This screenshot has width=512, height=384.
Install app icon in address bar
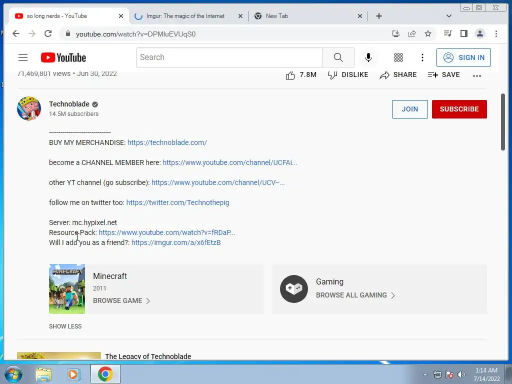(x=396, y=33)
